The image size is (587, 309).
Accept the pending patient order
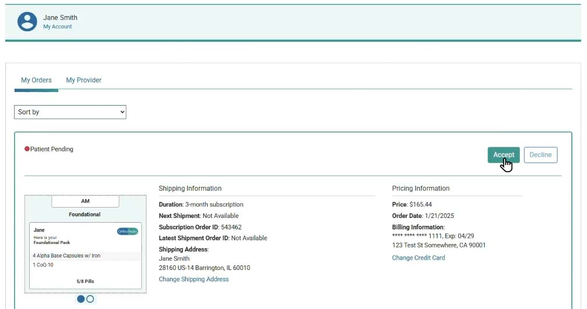[x=503, y=154]
